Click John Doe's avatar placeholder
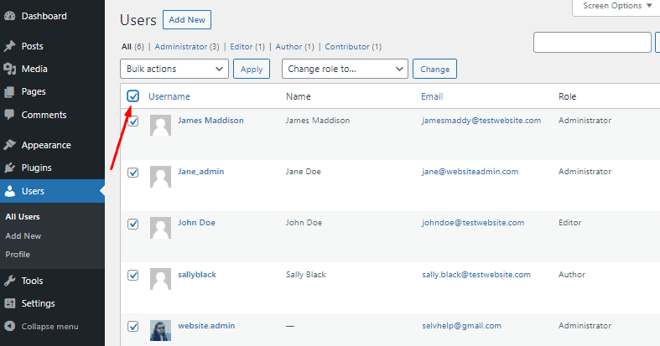660x346 pixels. [160, 228]
